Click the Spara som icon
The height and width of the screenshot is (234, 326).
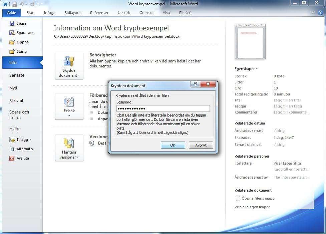point(12,33)
